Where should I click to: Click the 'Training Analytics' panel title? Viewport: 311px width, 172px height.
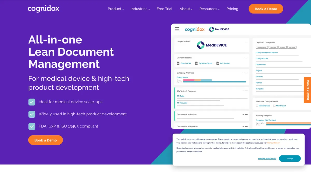(x=264, y=116)
